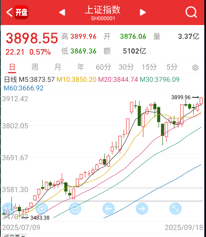The height and width of the screenshot is (237, 206).
Task: Tap the SH000001 code
Action: pyautogui.click(x=103, y=19)
